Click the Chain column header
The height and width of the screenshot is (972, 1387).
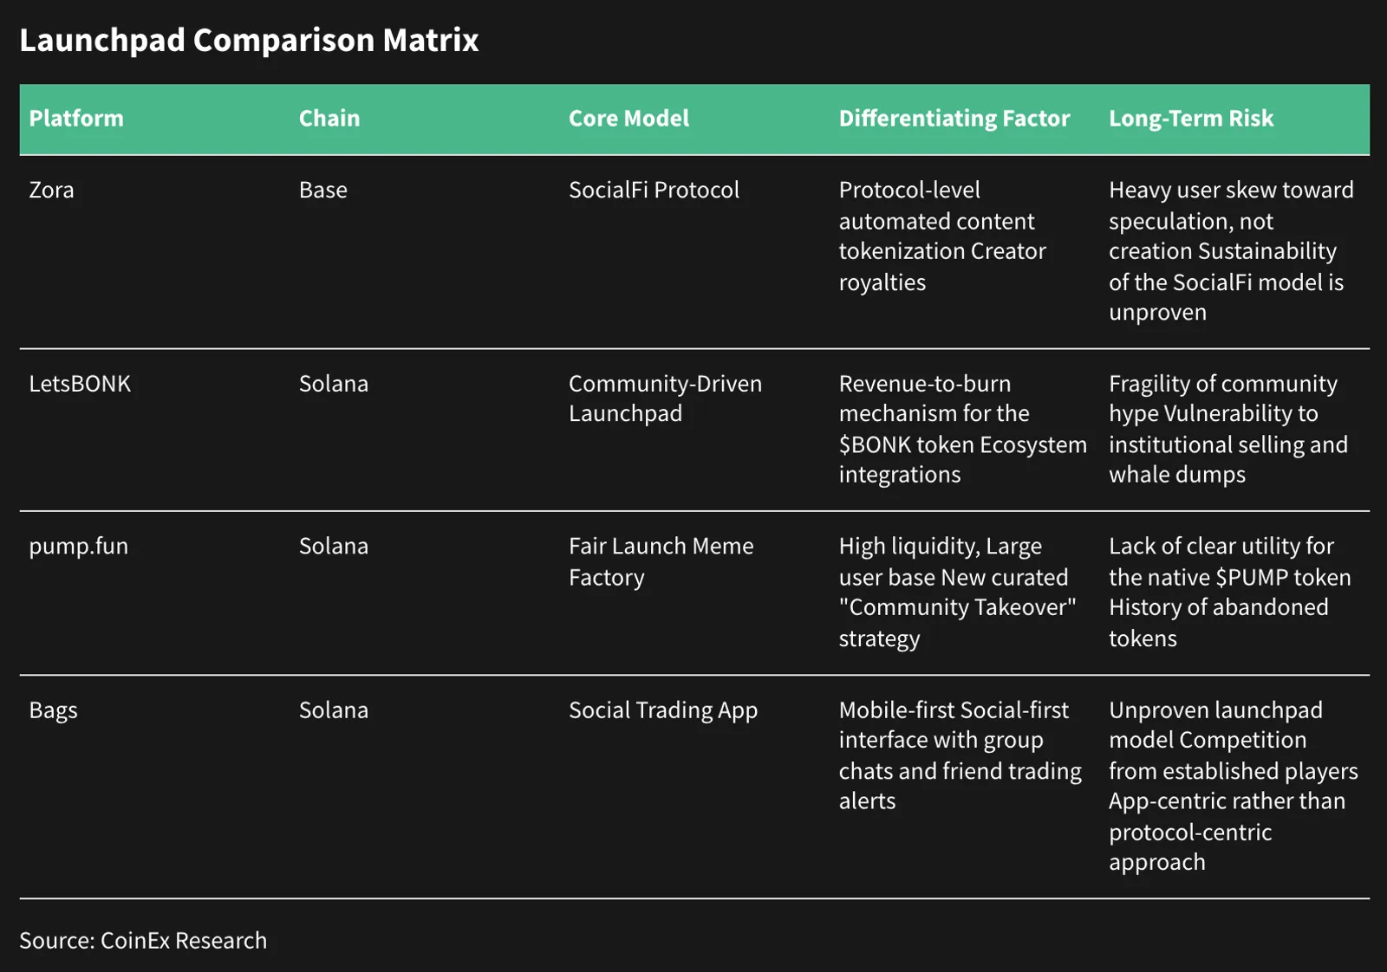[329, 119]
